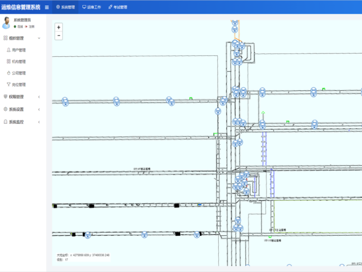This screenshot has width=362, height=272.
Task: Click the 注销 logout link
Action: click(31, 27)
